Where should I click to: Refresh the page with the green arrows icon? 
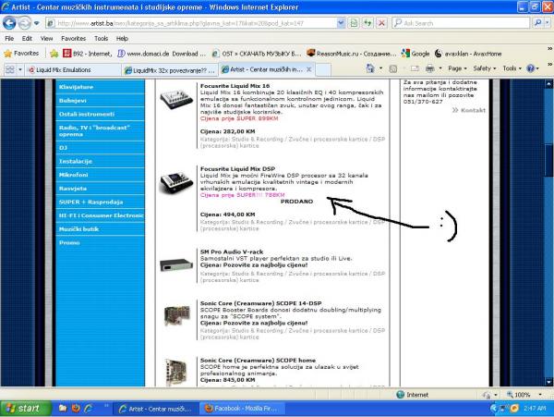click(367, 23)
